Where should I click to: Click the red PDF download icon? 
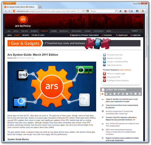click(x=104, y=77)
